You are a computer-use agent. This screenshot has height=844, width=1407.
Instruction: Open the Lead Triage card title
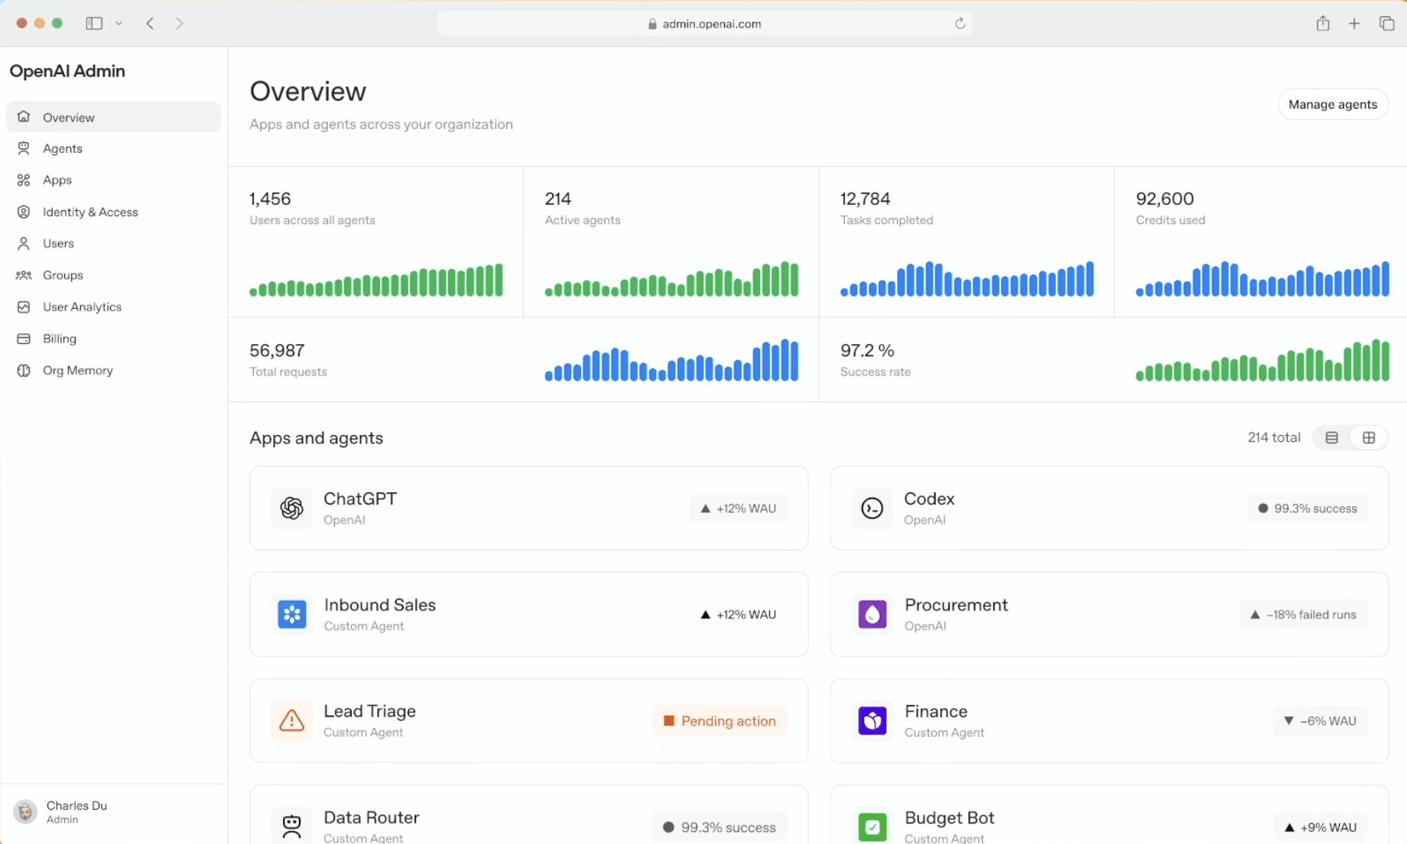(x=369, y=711)
